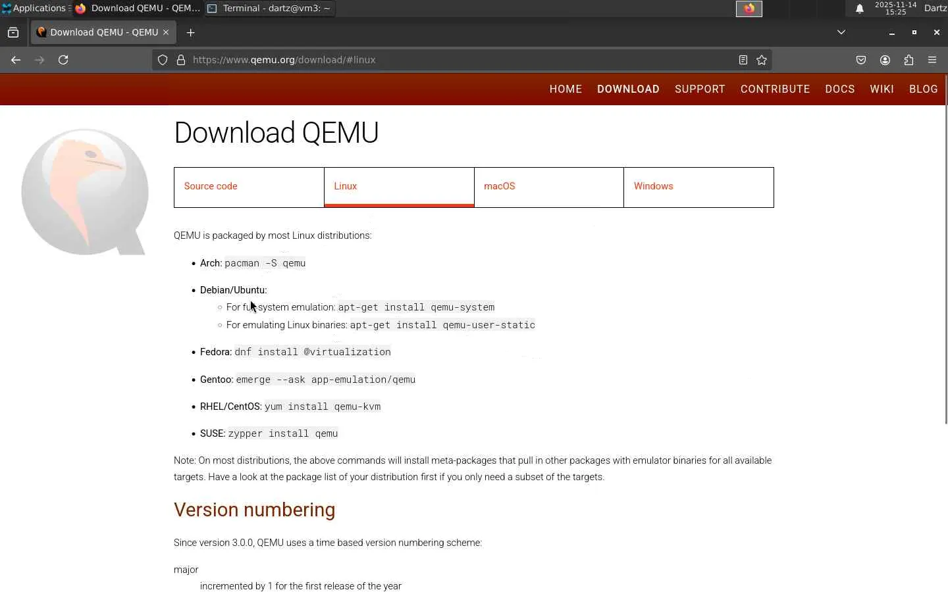Click the zypper install qemu command
Screen dimensions: 948x592
(x=283, y=433)
